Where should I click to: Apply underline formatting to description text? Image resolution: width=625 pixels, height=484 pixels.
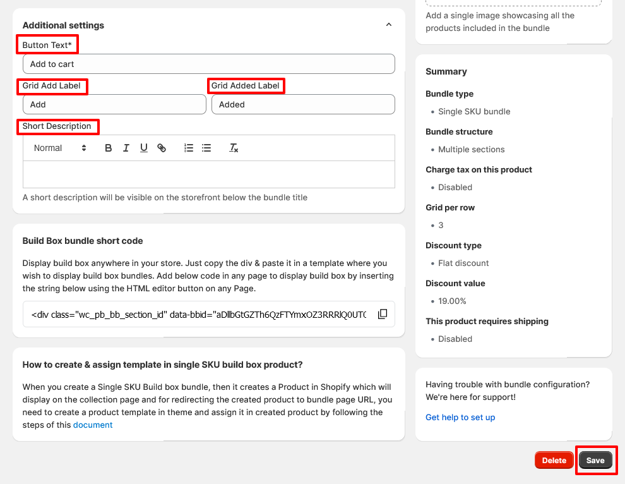[x=143, y=147]
